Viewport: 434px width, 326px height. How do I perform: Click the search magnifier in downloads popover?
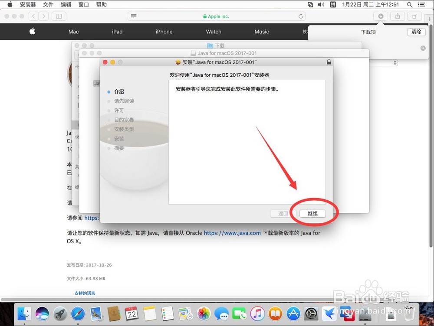423,48
